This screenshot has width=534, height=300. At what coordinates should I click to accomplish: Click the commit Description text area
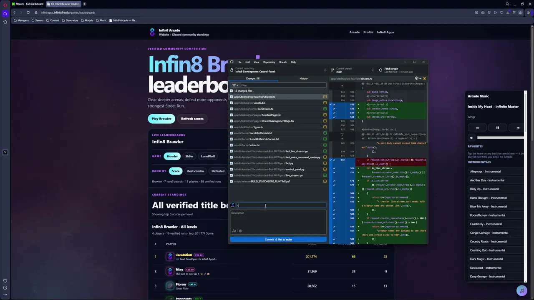(278, 222)
